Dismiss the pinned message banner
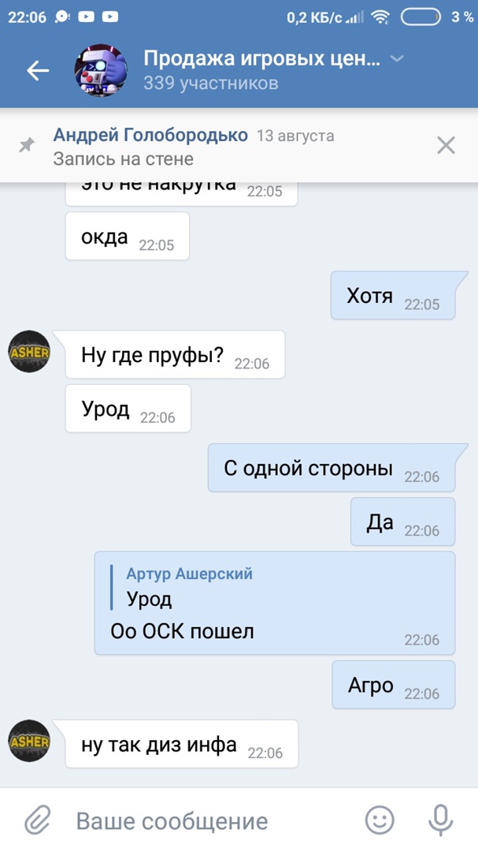This screenshot has height=852, width=478. click(x=446, y=145)
